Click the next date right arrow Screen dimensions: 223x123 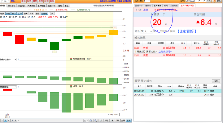click(204, 1)
